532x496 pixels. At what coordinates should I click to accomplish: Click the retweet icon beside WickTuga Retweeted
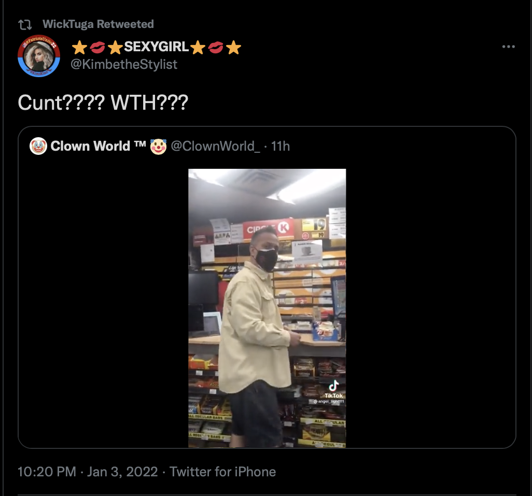point(25,24)
